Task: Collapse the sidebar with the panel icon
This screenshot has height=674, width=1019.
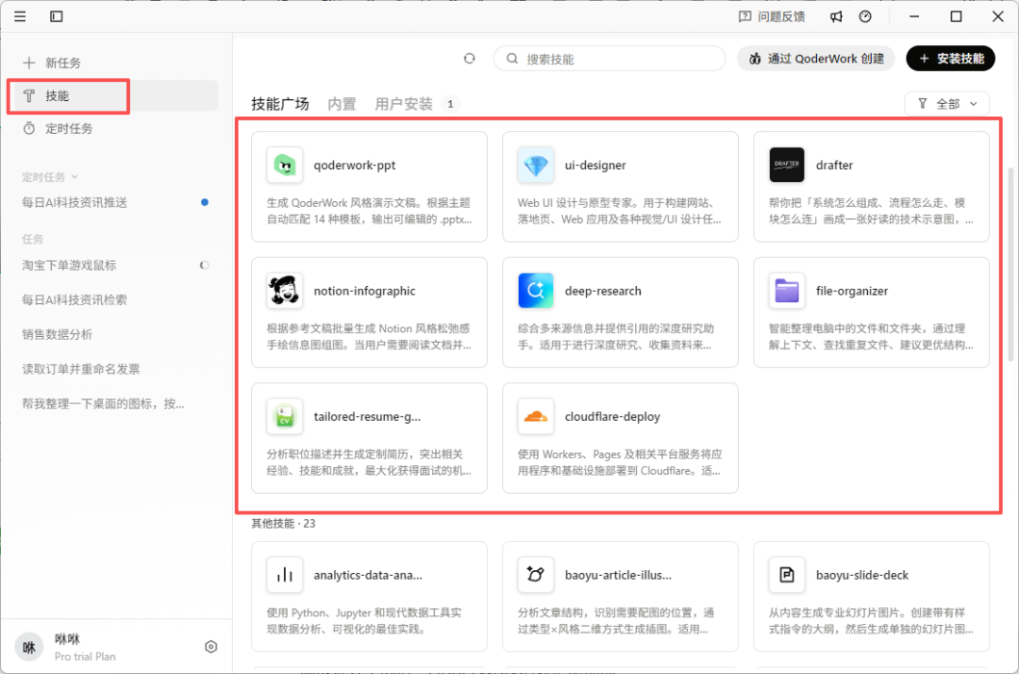Action: 56,16
